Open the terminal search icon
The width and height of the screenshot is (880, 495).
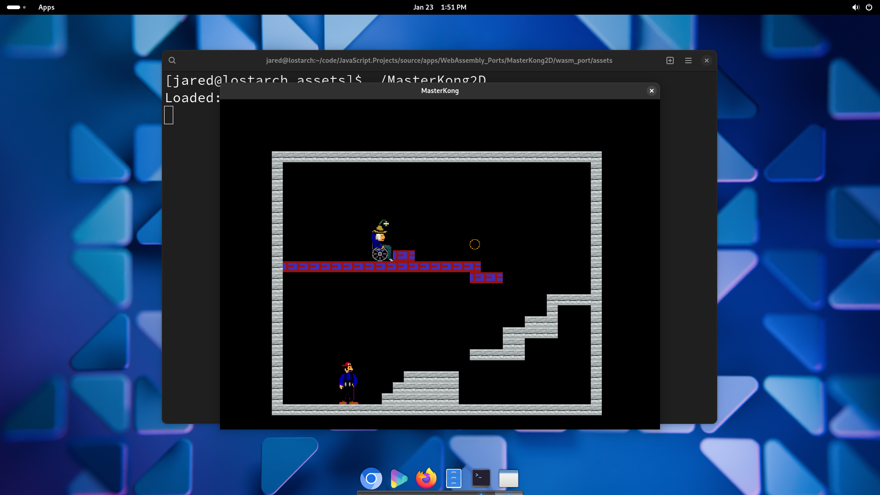click(172, 60)
